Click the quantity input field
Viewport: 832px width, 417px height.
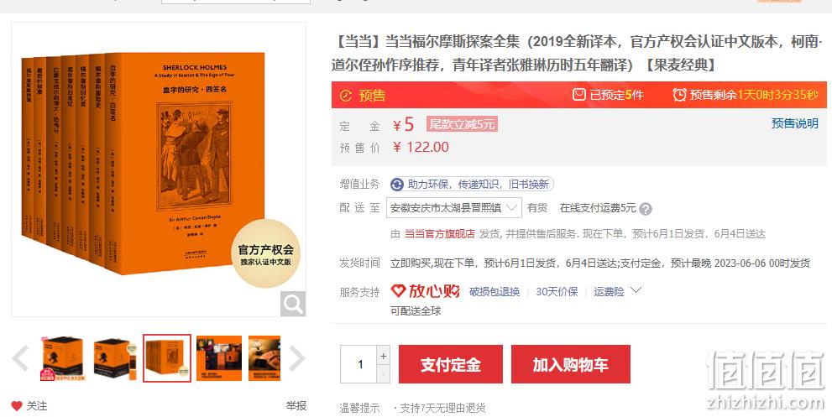pyautogui.click(x=358, y=364)
